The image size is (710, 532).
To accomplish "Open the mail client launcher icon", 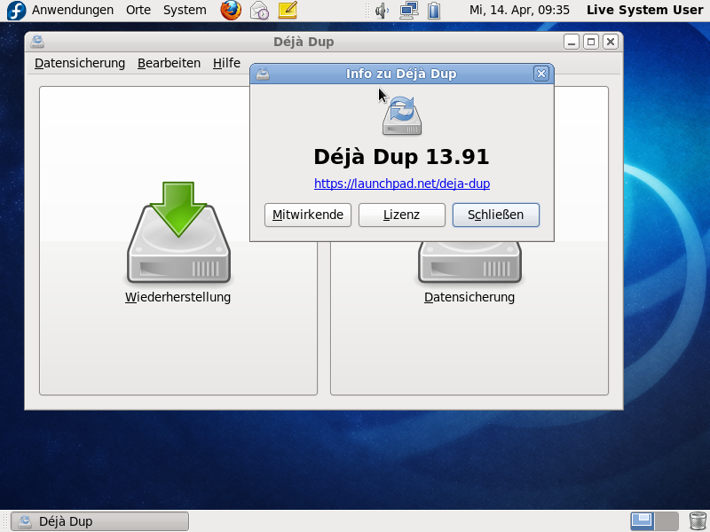I will pyautogui.click(x=259, y=11).
